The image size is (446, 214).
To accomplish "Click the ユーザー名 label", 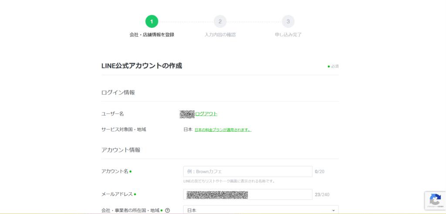I will (113, 114).
